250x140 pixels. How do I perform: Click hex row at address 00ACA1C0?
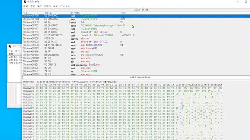(122, 129)
